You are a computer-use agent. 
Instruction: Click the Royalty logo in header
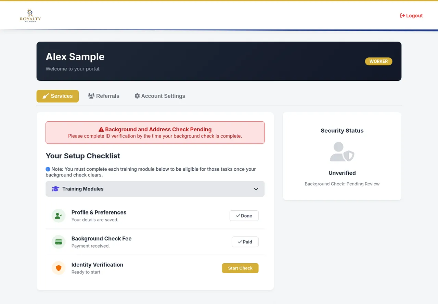[30, 15]
